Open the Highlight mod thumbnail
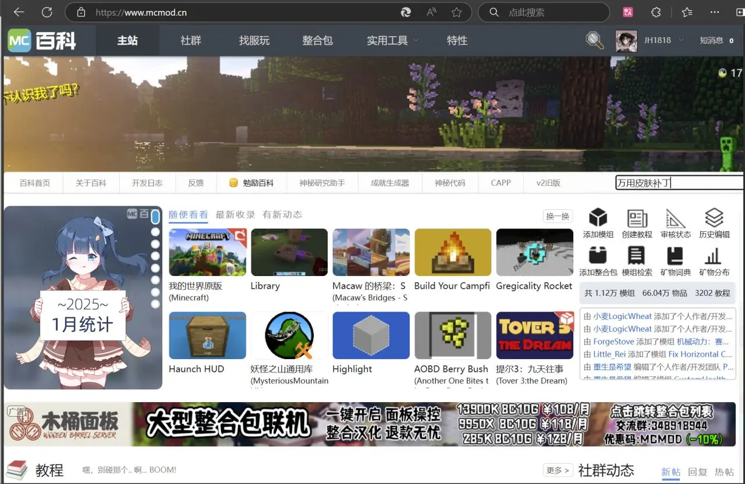The image size is (745, 484). pyautogui.click(x=371, y=336)
